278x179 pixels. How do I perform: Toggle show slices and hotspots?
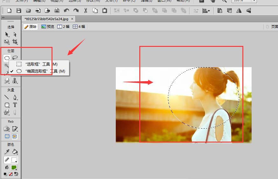tap(15, 136)
